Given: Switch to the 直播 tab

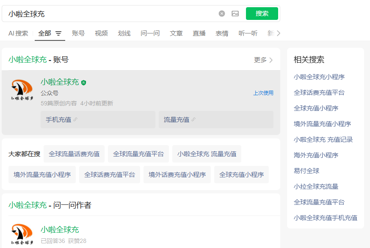Looking at the screenshot, I should tap(199, 33).
